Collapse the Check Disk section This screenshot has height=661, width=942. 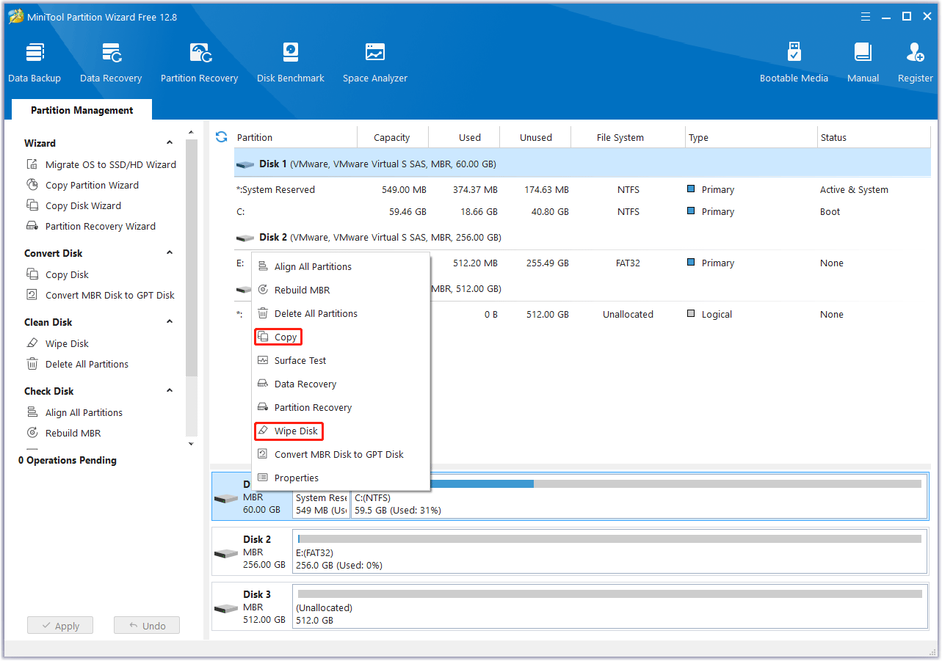170,391
